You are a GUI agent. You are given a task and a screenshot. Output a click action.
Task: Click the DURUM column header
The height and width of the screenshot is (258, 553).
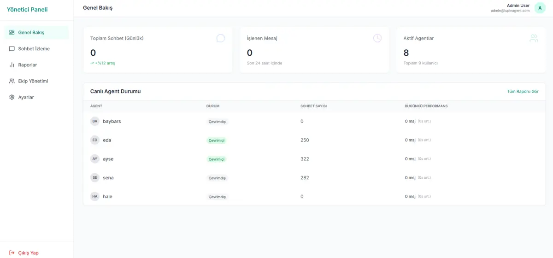[x=213, y=106]
